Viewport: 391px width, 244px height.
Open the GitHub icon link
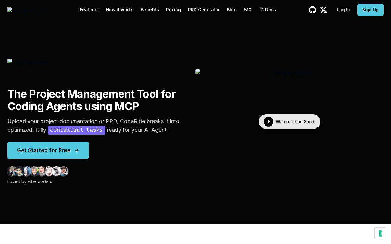tap(312, 10)
